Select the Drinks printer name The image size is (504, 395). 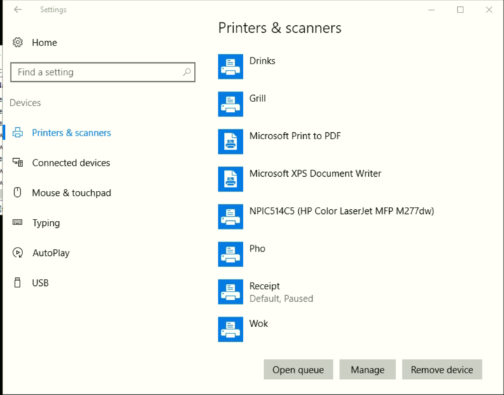click(x=262, y=61)
